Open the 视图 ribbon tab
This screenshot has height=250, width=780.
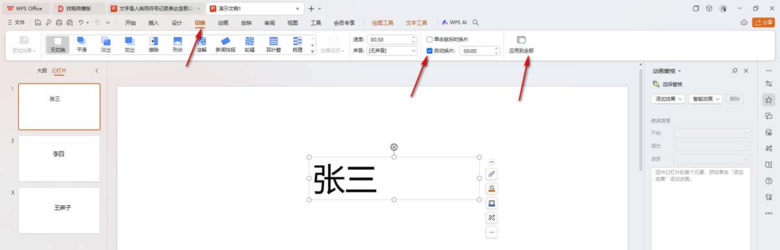(292, 22)
